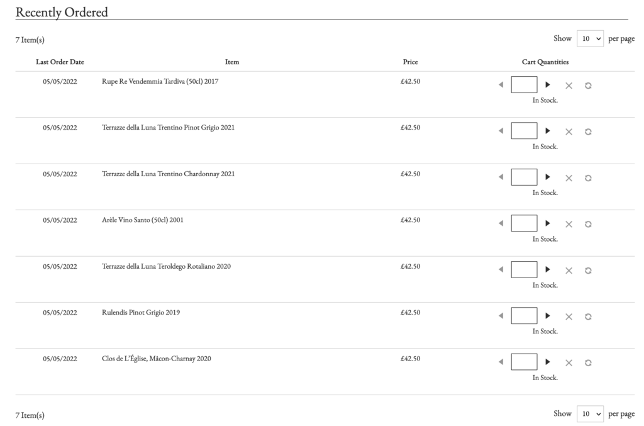The image size is (644, 426).
Task: Decrease quantity for Rulendis Pinot Grigio 2019
Action: (501, 316)
